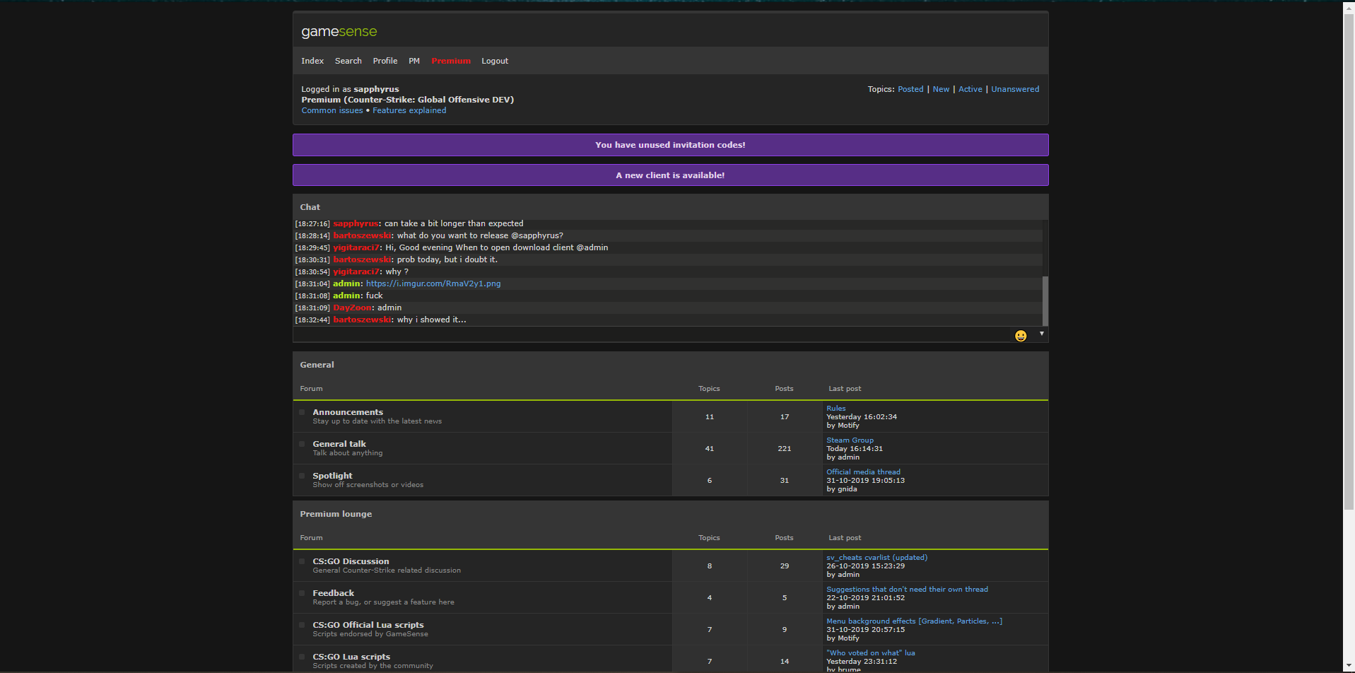Toggle the CS:GO Official Lua scripts read marker
The image size is (1355, 673).
302,625
